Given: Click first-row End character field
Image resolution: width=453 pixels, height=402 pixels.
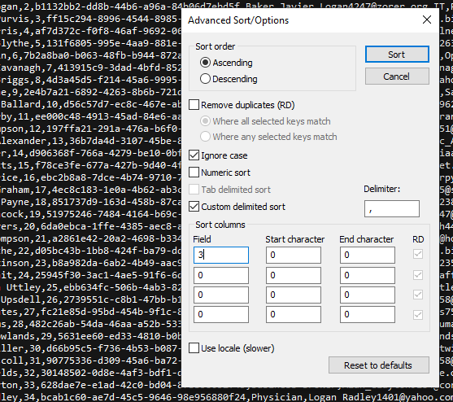Looking at the screenshot, I should tap(367, 255).
